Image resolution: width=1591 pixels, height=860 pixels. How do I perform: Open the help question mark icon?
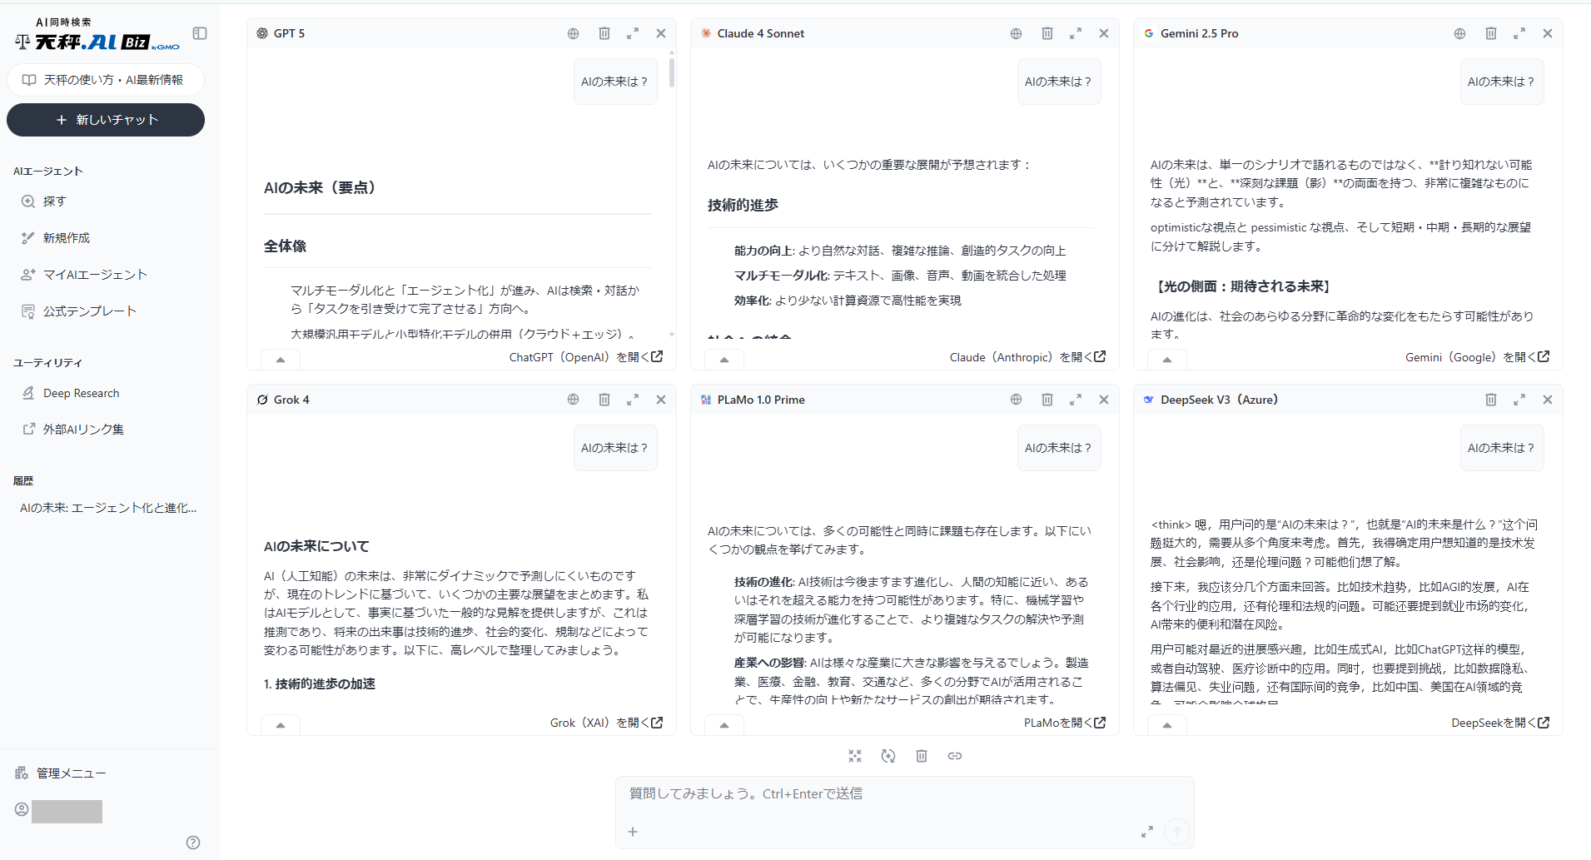point(193,843)
